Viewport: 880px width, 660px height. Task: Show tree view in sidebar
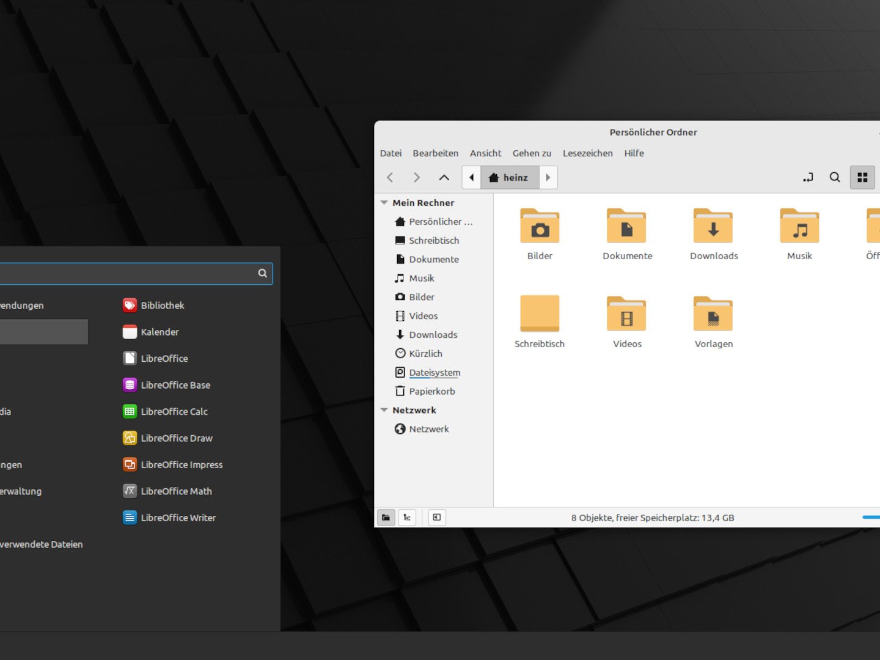pyautogui.click(x=407, y=518)
